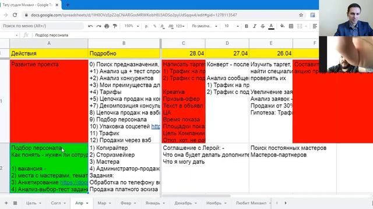
Task: Switch to the Цель sheet tab
Action: coord(31,203)
